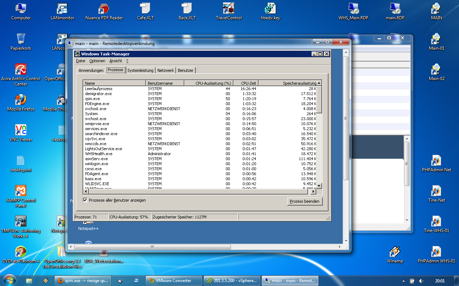Click the 20:01 taskbar clock
Image resolution: width=459 pixels, height=286 pixels.
pyautogui.click(x=439, y=281)
